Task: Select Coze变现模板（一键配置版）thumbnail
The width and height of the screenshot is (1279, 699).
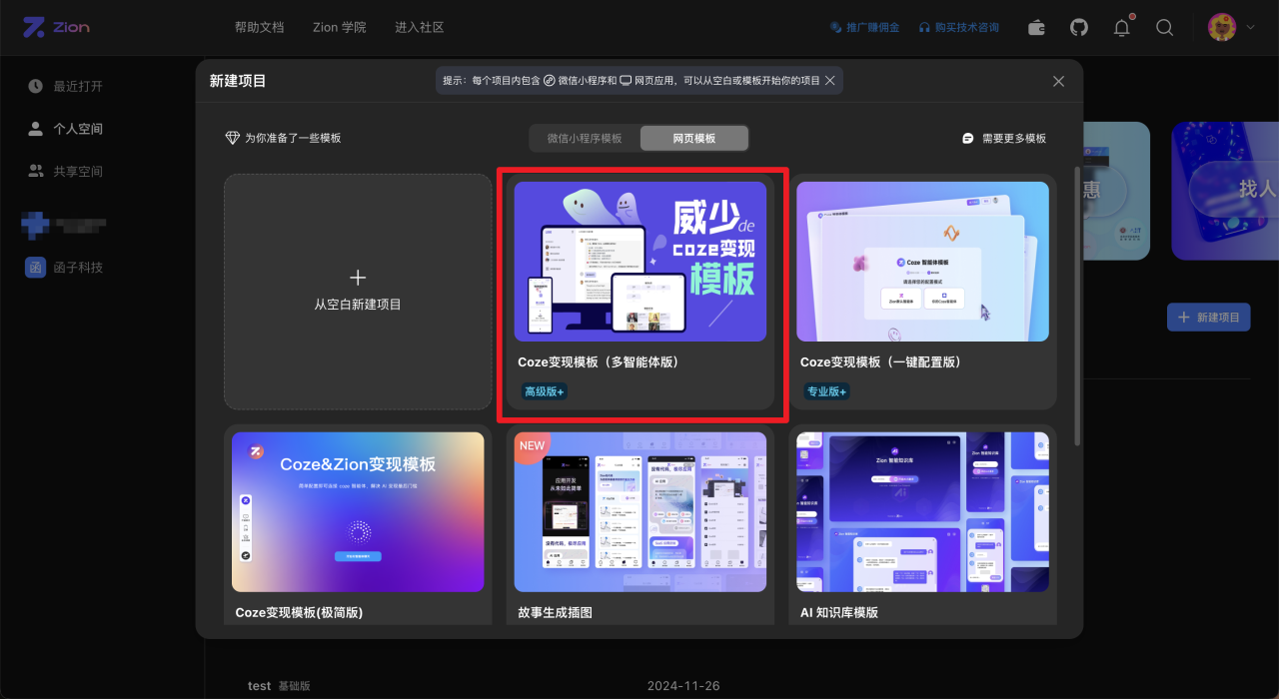Action: point(922,262)
